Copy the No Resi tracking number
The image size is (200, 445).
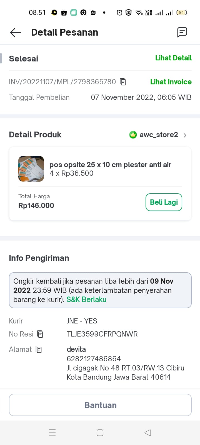pos(40,334)
